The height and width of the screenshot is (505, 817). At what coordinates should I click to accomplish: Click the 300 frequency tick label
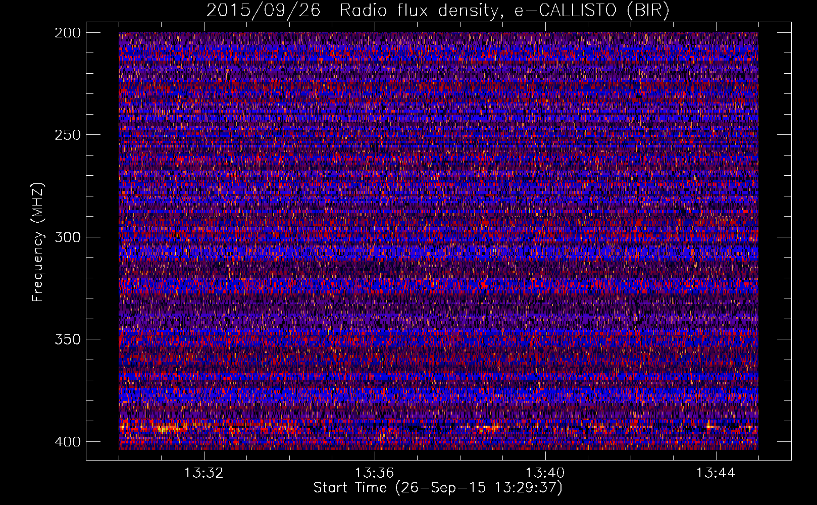67,237
